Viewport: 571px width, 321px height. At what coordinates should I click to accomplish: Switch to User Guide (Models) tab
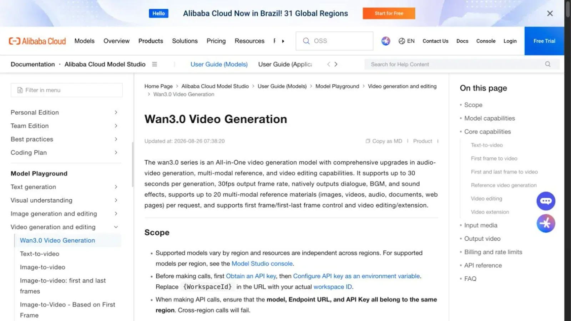pos(219,64)
